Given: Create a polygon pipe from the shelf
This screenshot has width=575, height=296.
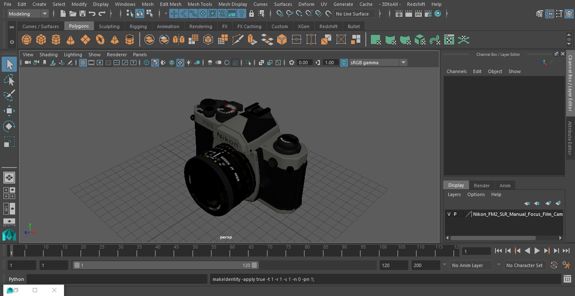Looking at the screenshot, I should point(130,40).
